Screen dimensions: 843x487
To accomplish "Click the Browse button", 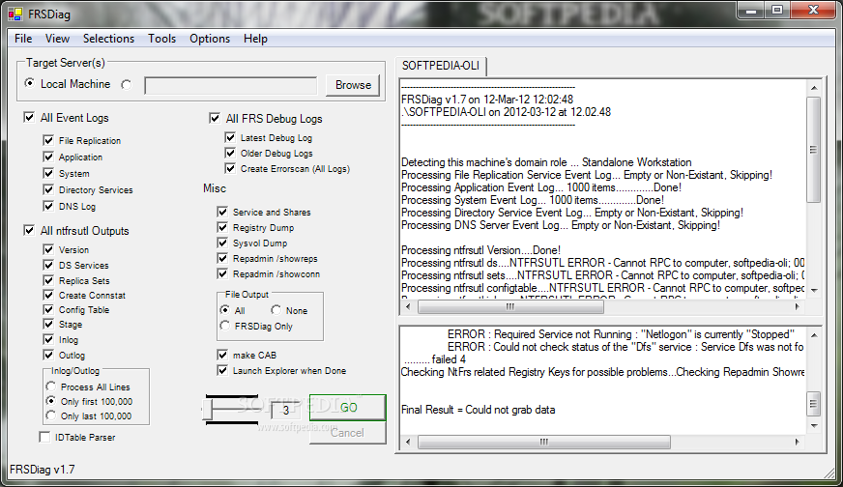I will [353, 85].
